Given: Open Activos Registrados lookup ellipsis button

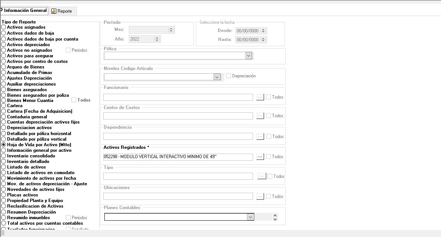Looking at the screenshot, I should point(260,157).
